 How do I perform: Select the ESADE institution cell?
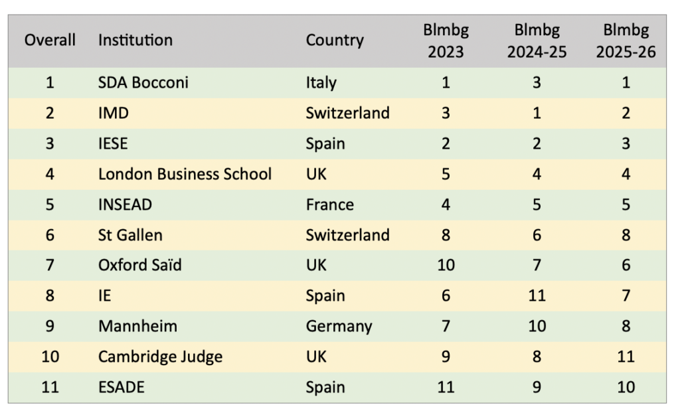[x=122, y=387]
